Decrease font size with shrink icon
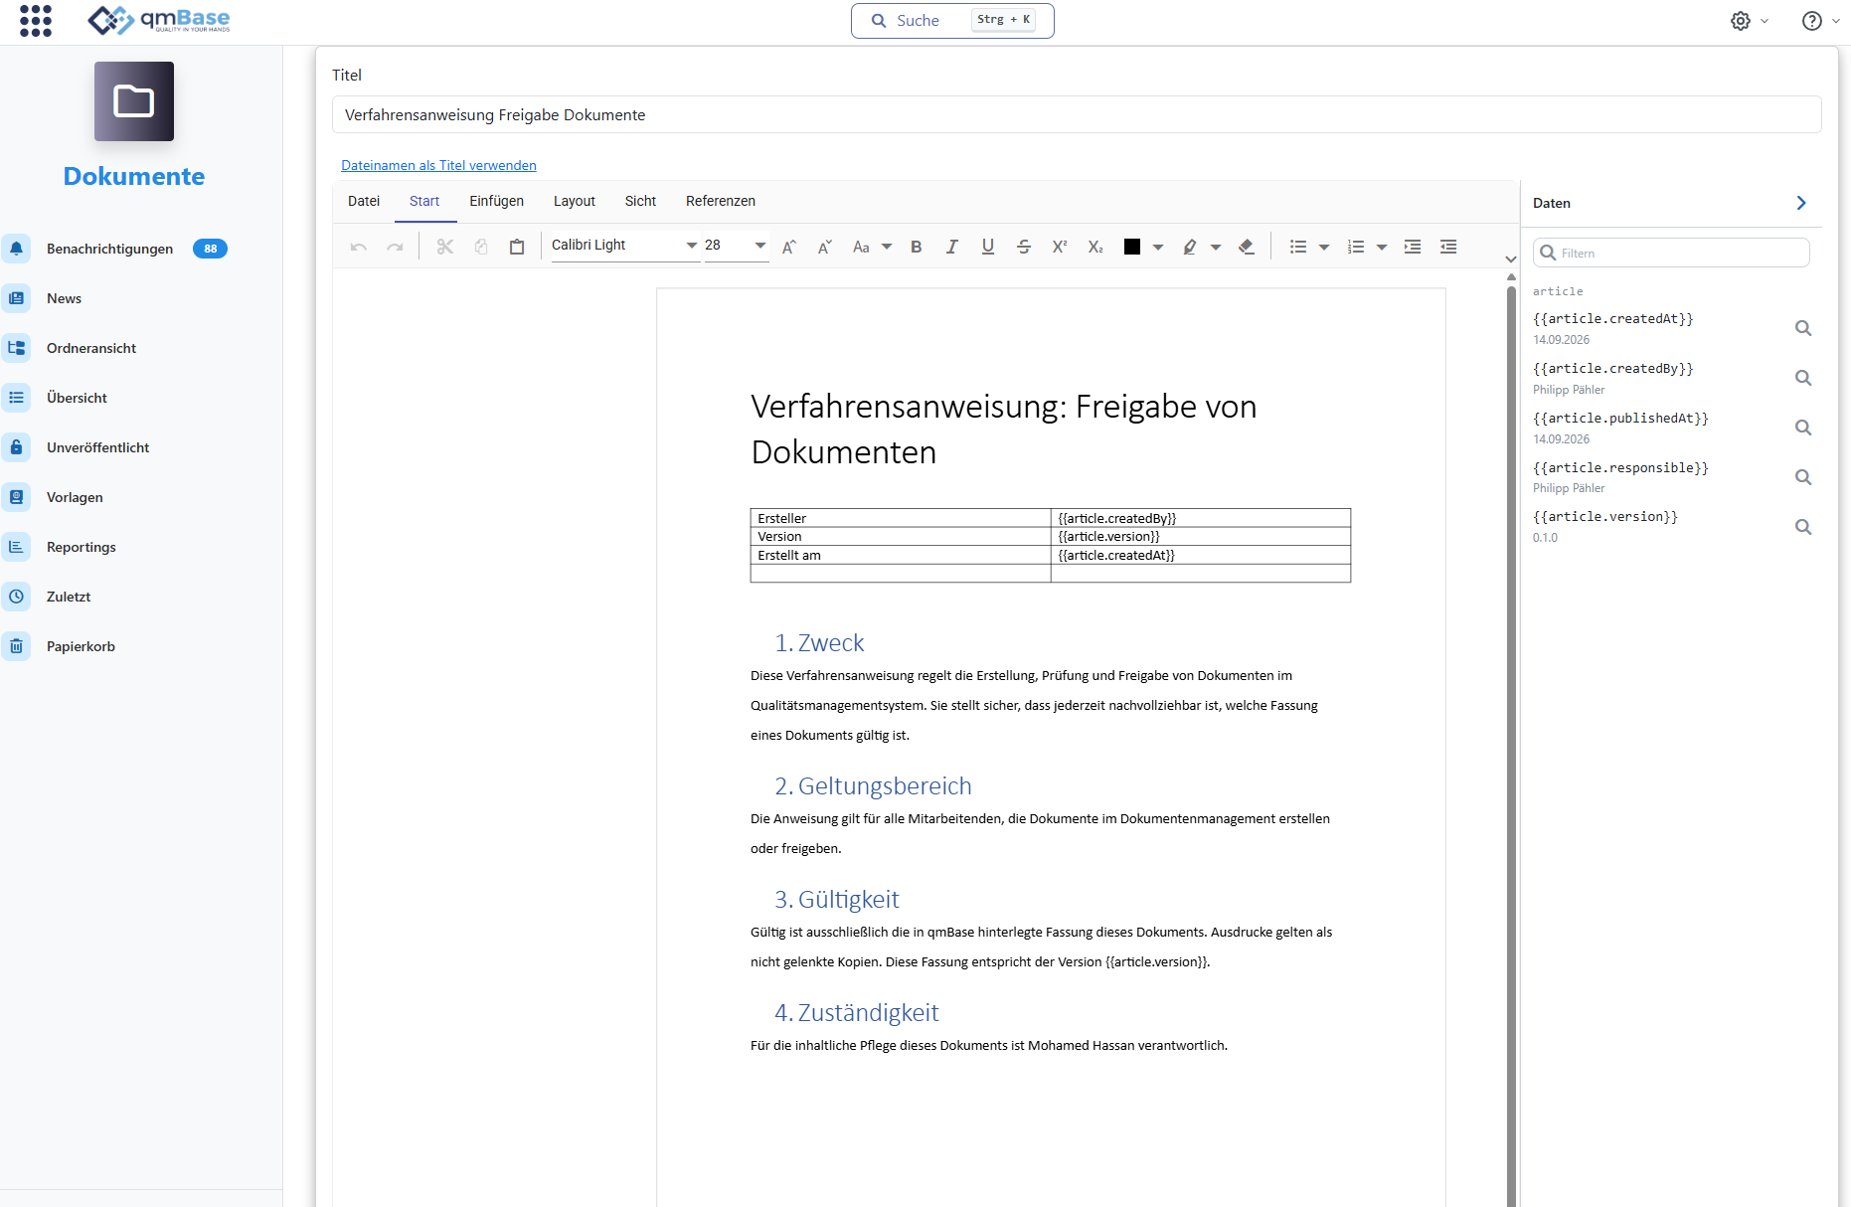The width and height of the screenshot is (1851, 1207). (825, 247)
